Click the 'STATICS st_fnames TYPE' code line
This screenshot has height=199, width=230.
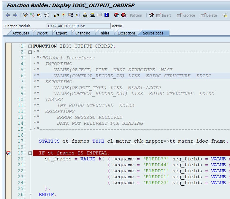click(x=134, y=141)
